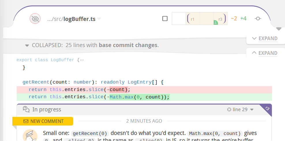The image size is (285, 141).
Task: Check the mark-as-reviewed checkbox
Action: pos(165,18)
